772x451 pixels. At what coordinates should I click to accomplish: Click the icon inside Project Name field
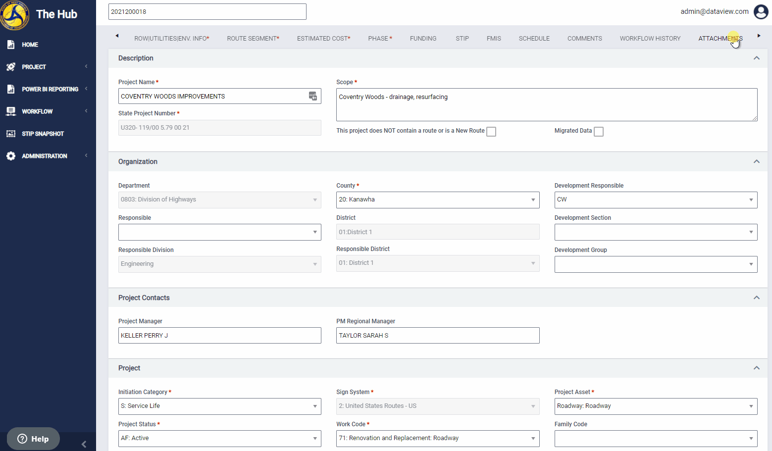point(313,96)
